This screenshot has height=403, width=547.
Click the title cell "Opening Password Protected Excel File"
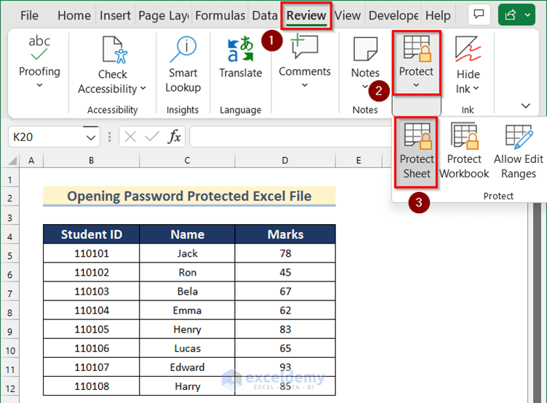(189, 196)
